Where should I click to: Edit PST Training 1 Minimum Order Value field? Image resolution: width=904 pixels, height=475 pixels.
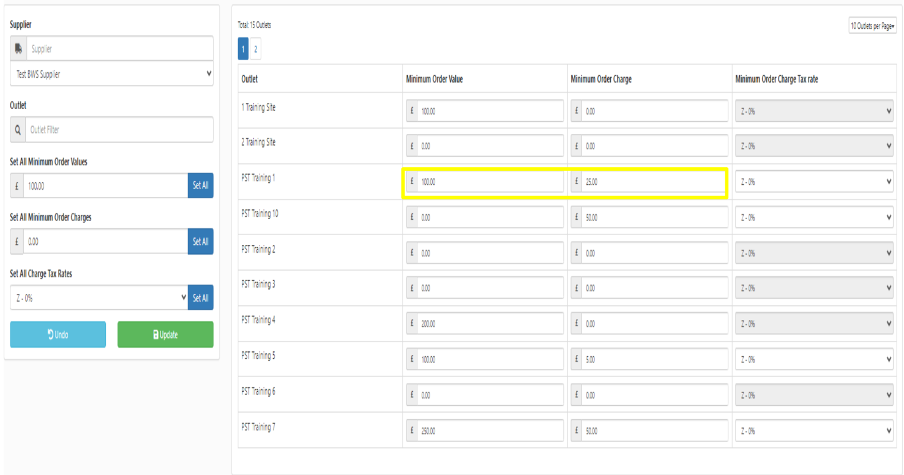click(490, 182)
